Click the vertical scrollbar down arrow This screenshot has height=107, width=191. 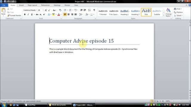click(x=190, y=91)
